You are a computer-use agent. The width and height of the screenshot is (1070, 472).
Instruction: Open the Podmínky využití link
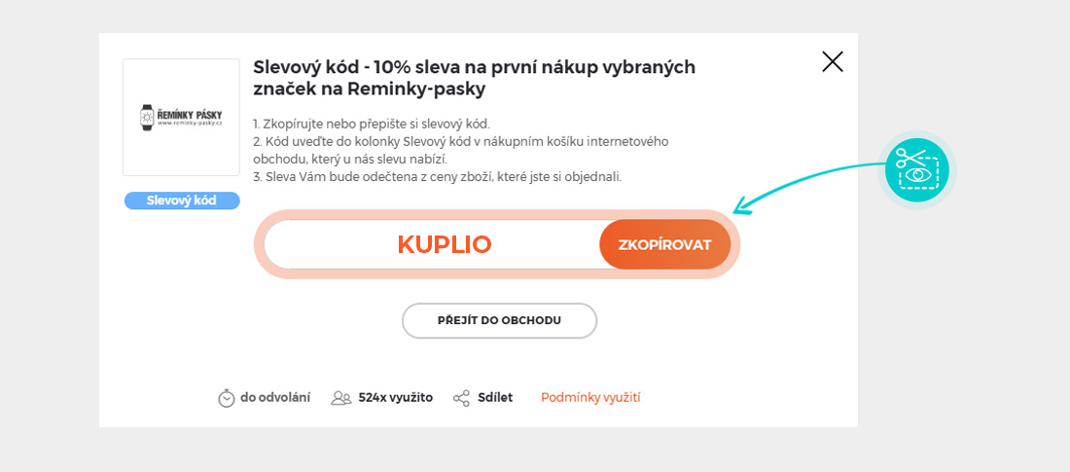click(590, 397)
